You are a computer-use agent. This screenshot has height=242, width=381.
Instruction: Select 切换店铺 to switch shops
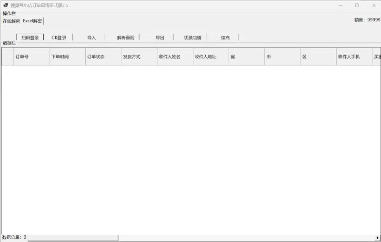(192, 37)
